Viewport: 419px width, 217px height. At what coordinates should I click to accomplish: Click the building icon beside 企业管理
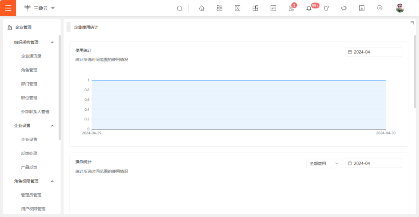10,27
